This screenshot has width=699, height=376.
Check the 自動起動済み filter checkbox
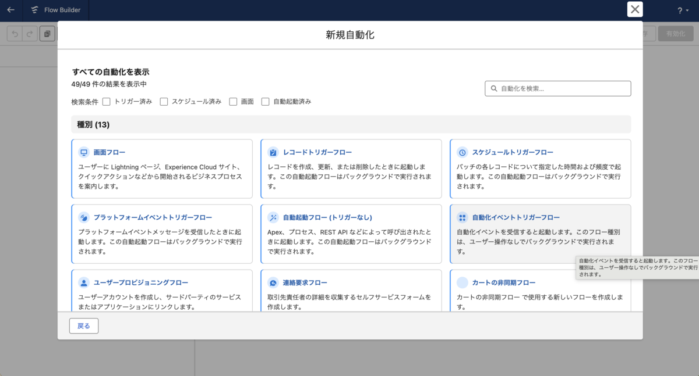pyautogui.click(x=266, y=102)
